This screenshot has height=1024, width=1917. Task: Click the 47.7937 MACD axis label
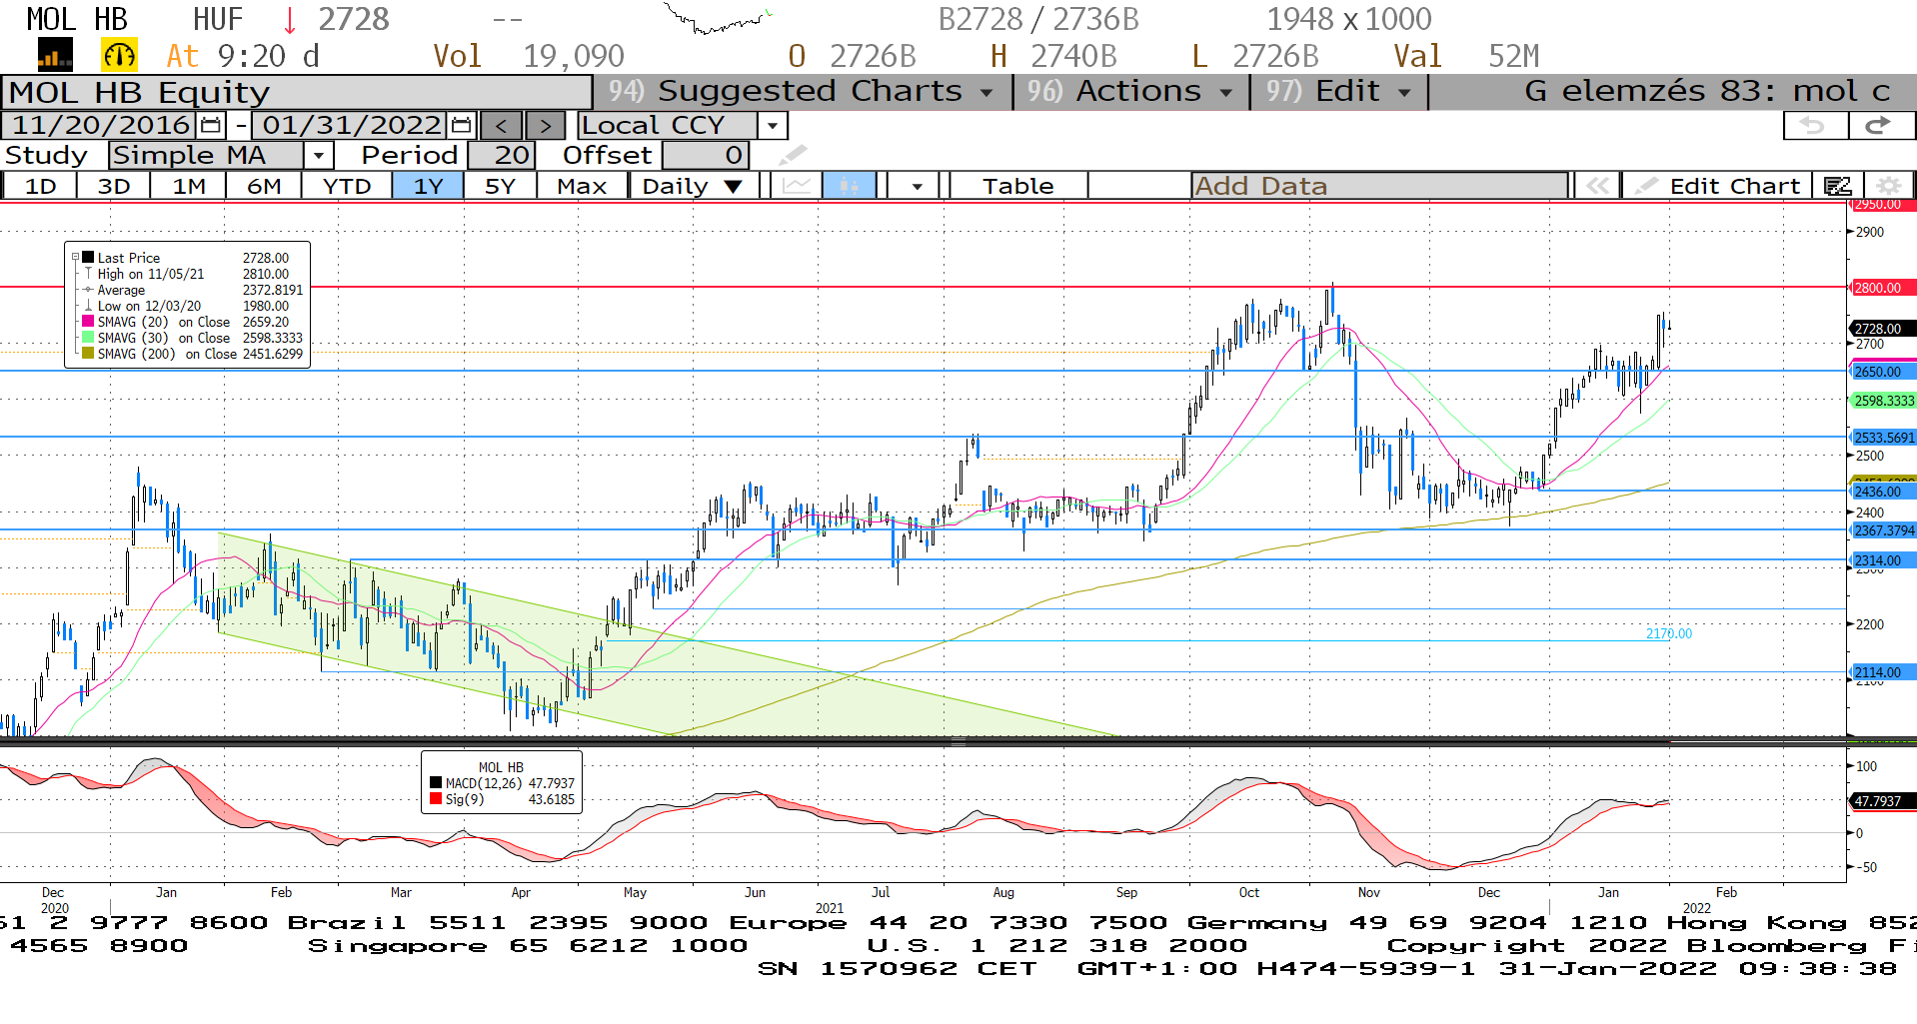pos(1883,801)
